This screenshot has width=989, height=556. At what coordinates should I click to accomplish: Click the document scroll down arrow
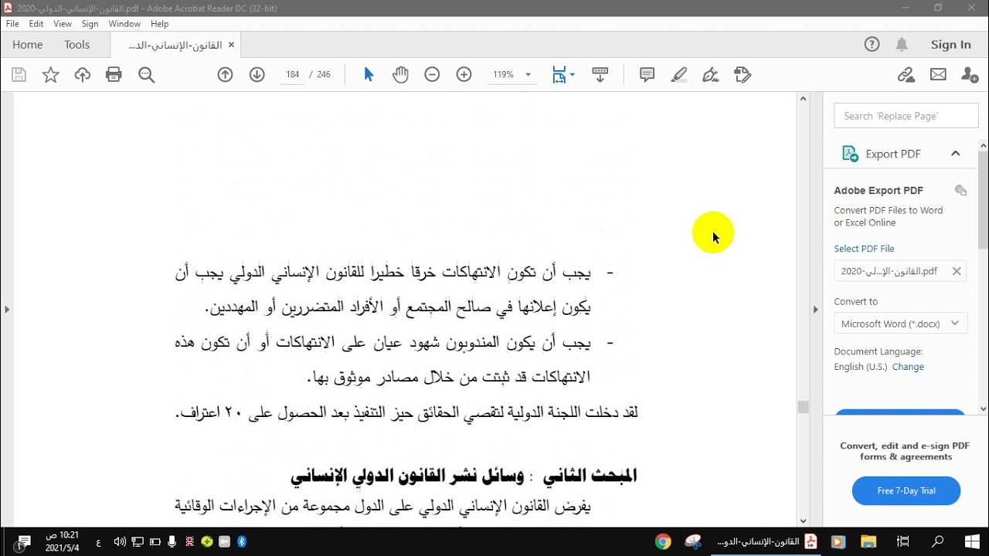[803, 520]
